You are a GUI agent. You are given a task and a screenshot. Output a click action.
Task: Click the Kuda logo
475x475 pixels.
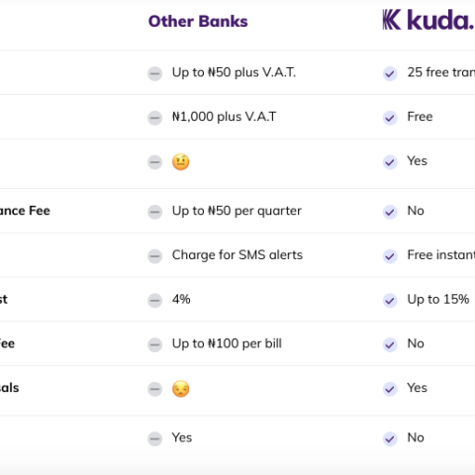point(428,20)
